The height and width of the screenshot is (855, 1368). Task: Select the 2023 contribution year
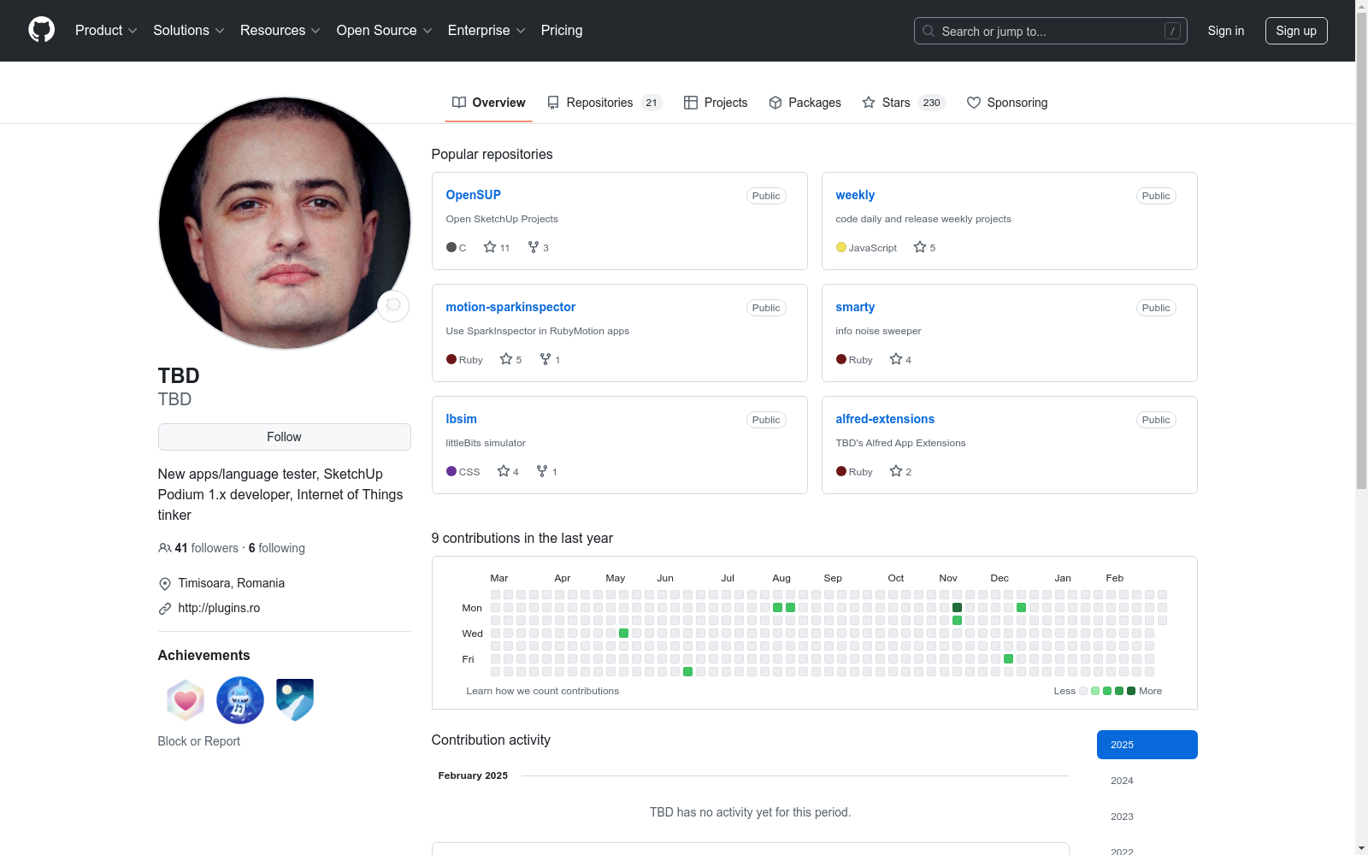click(x=1147, y=817)
